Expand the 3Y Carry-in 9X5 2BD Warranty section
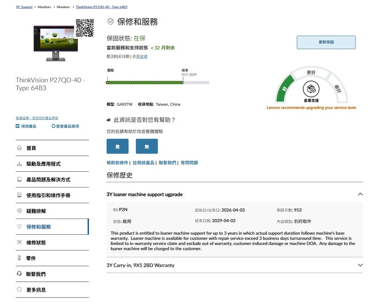Screen dimensions: 390x302 click(x=360, y=265)
